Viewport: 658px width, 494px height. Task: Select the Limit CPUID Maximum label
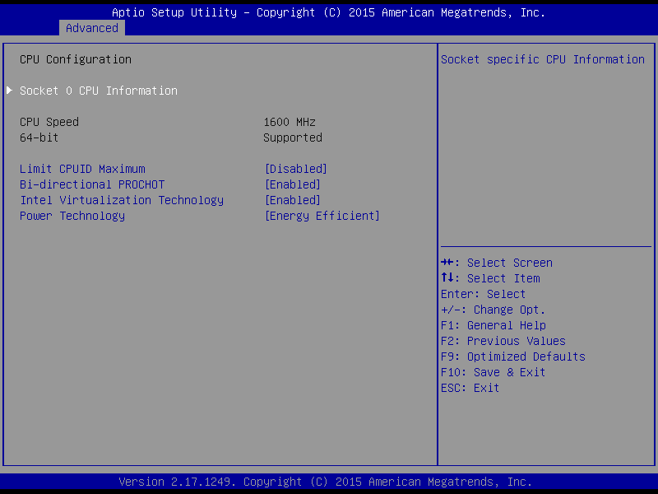82,169
